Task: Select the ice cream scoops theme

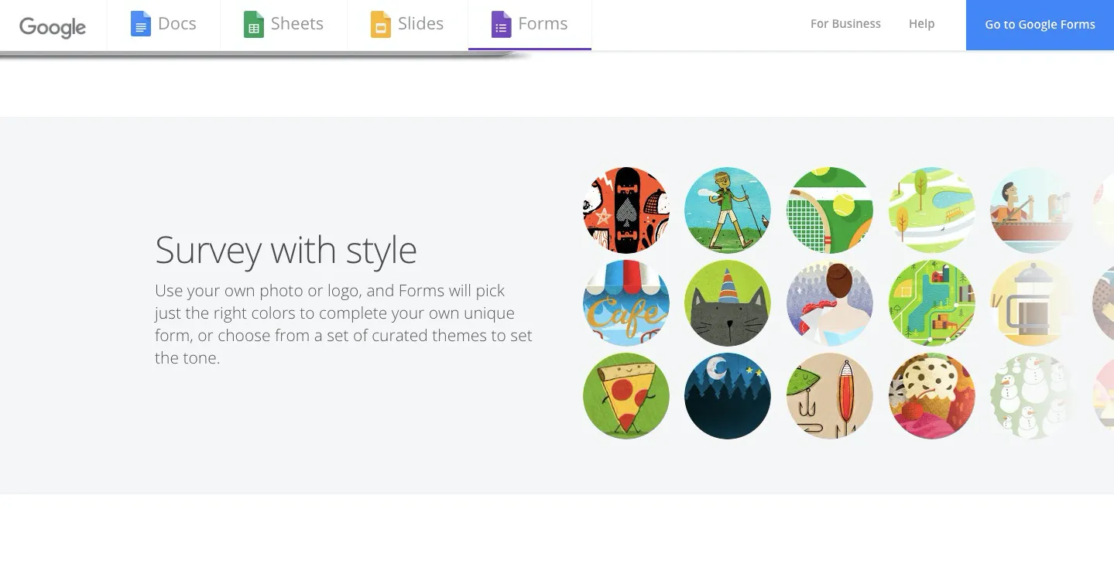Action: pyautogui.click(x=932, y=396)
